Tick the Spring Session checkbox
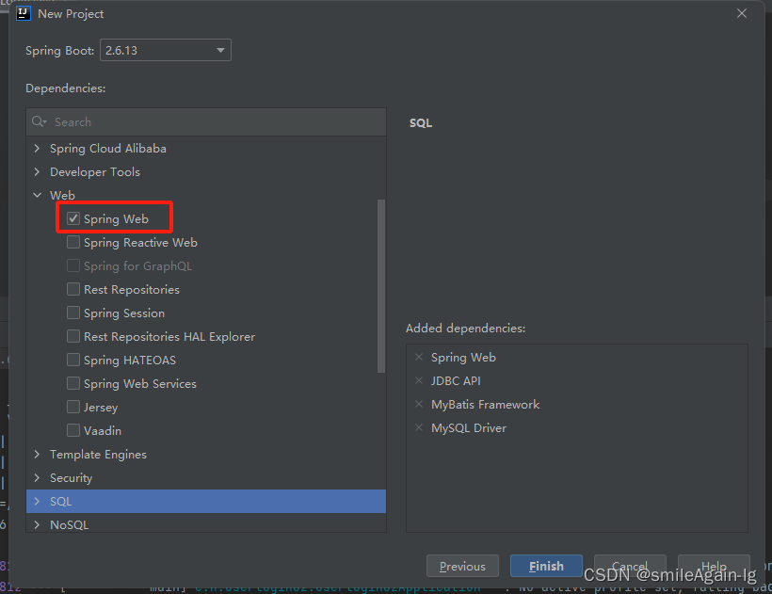772x594 pixels. click(73, 313)
